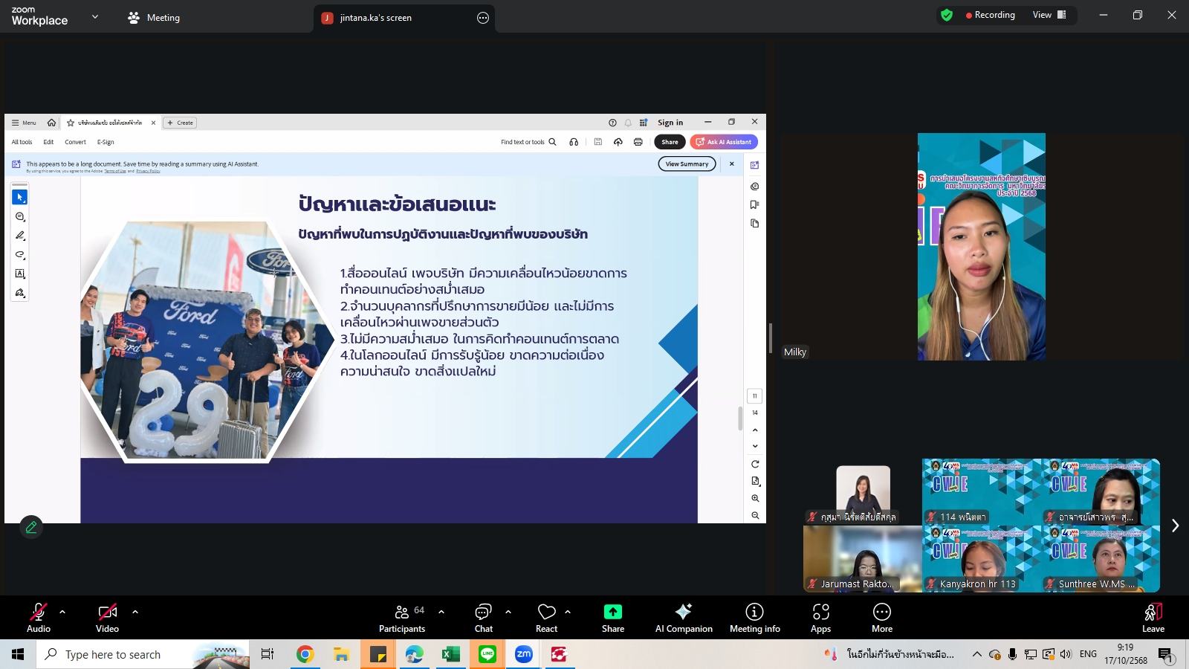The image size is (1189, 669).
Task: Expand video settings arrow next to Video
Action: (135, 612)
